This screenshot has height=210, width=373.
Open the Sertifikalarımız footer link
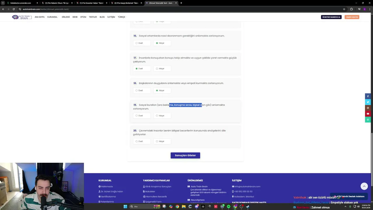(107, 197)
